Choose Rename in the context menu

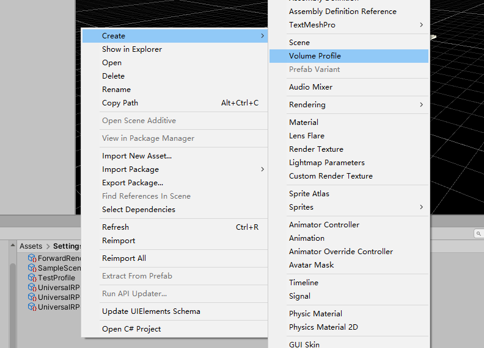[175, 90]
